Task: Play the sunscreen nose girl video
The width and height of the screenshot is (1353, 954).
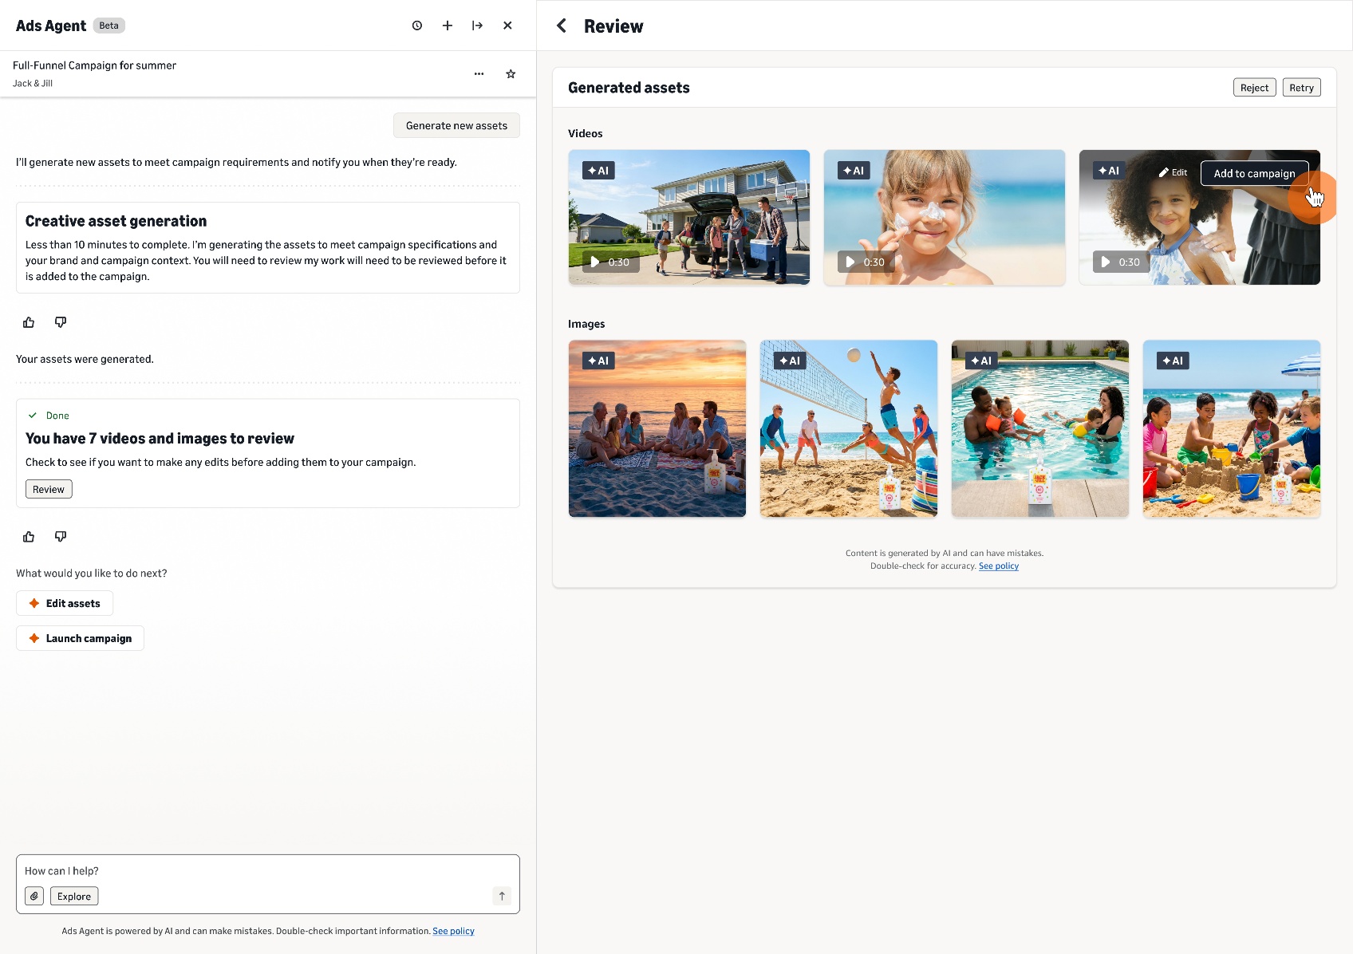Action: (x=866, y=262)
